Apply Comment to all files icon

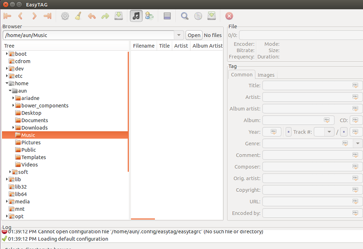pos(355,155)
